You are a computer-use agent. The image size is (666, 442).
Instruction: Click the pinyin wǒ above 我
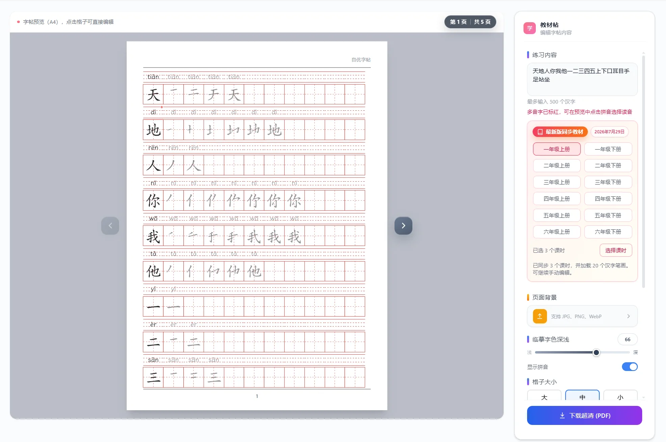pyautogui.click(x=153, y=218)
